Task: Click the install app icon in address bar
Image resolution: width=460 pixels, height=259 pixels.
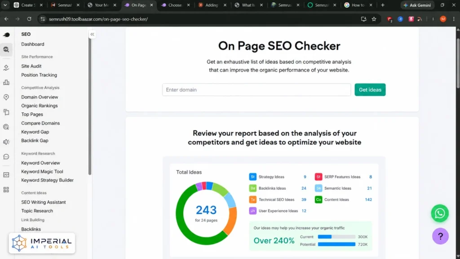Action: 363,19
